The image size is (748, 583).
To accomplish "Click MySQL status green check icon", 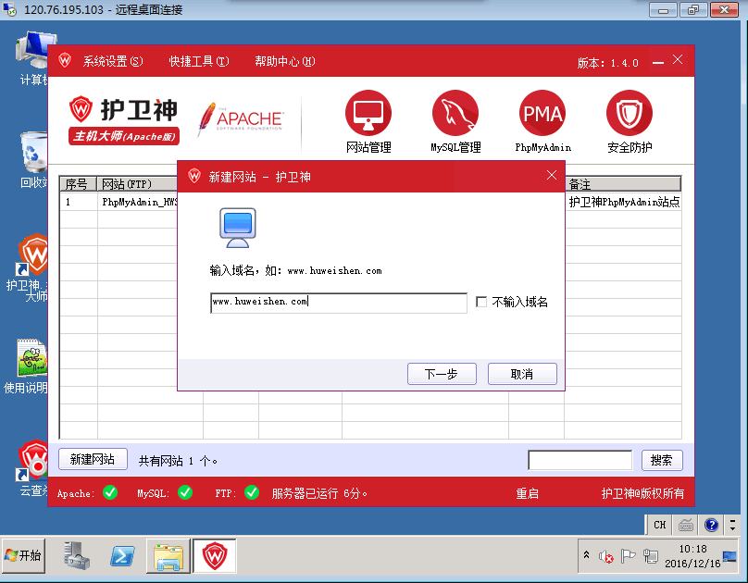I will 185,492.
